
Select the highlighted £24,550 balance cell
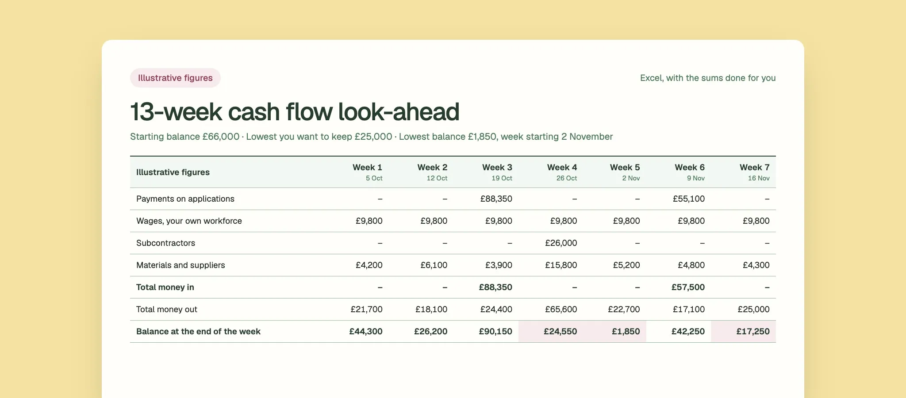click(x=551, y=332)
